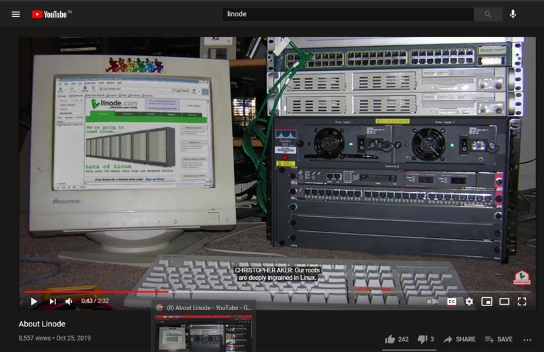Screen dimensions: 544x352
Task: Enable miniplayer mode
Action: coord(487,301)
